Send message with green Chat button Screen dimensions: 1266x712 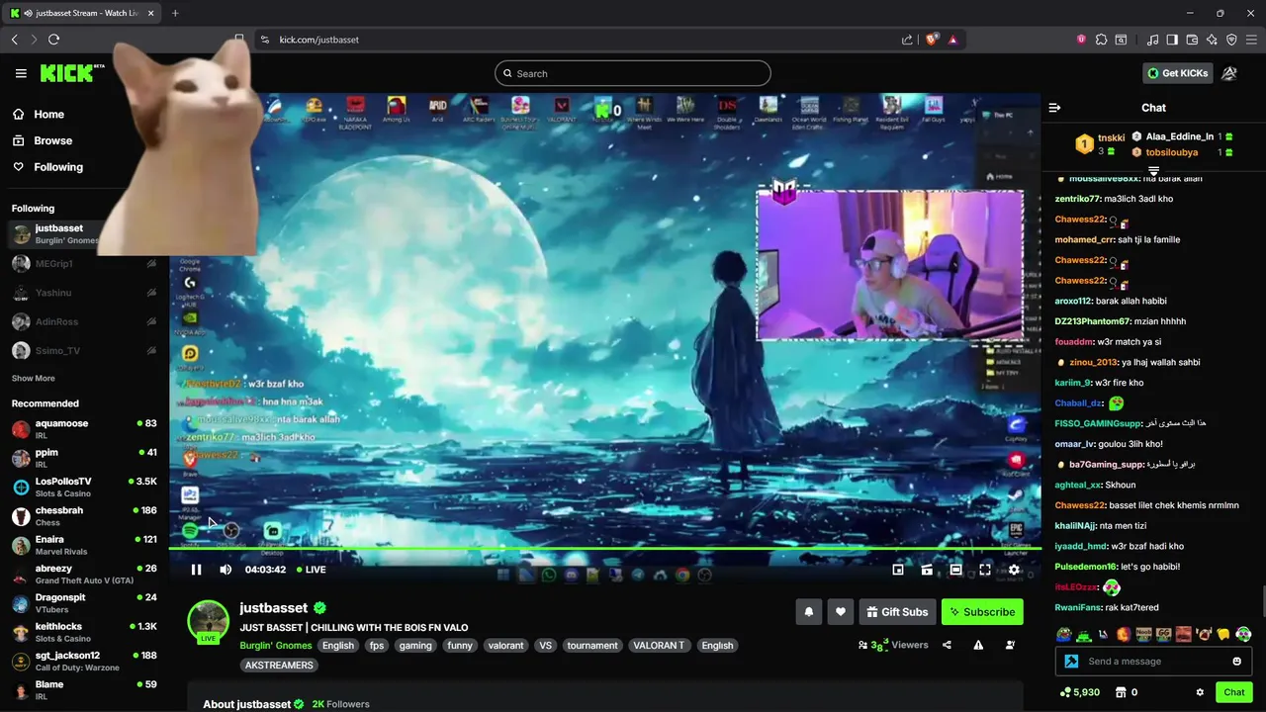click(x=1233, y=692)
